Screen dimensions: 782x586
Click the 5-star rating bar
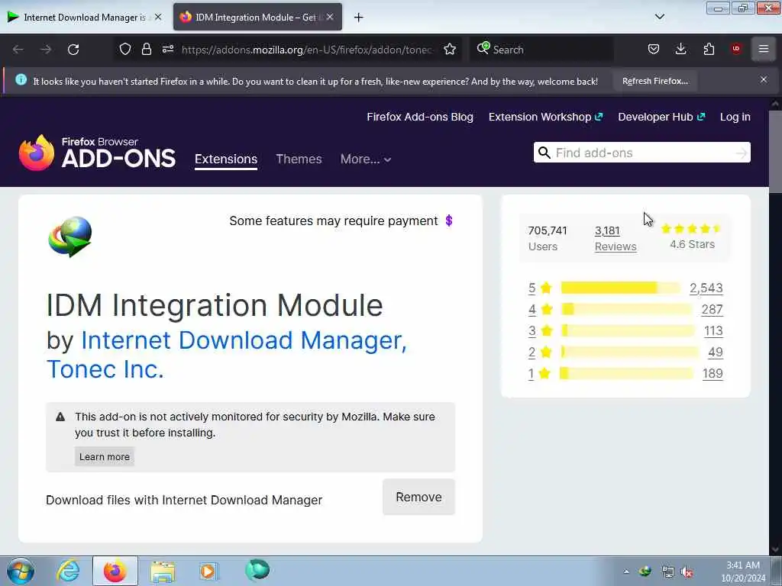pos(620,288)
